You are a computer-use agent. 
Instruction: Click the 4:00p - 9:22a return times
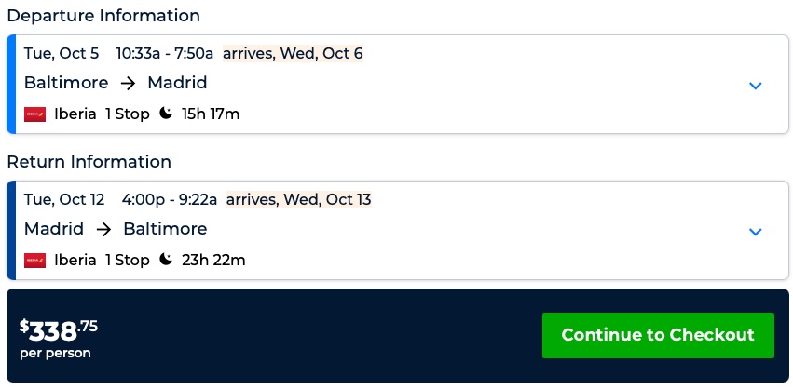(x=170, y=199)
